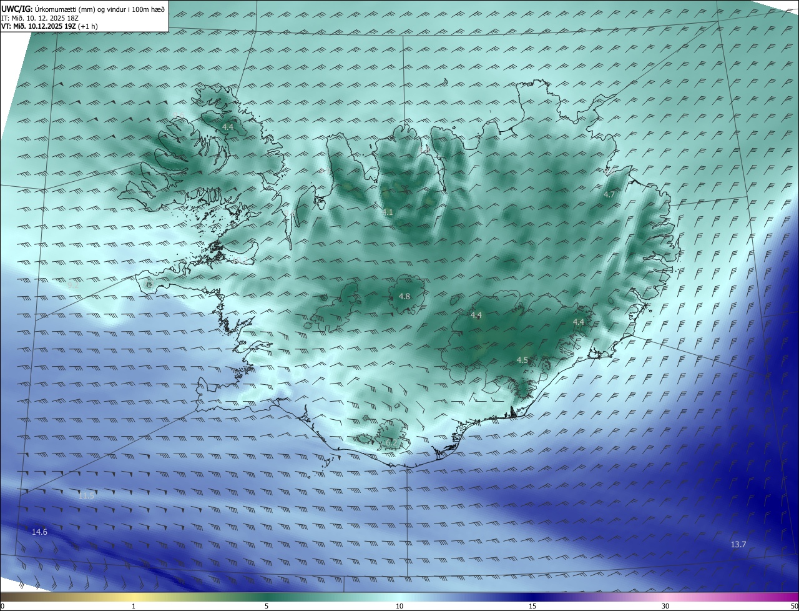This screenshot has height=611, width=799.
Task: Select the 'VT: Mið. 10.12.2025 19Z (+1 h)' line
Action: (49, 26)
